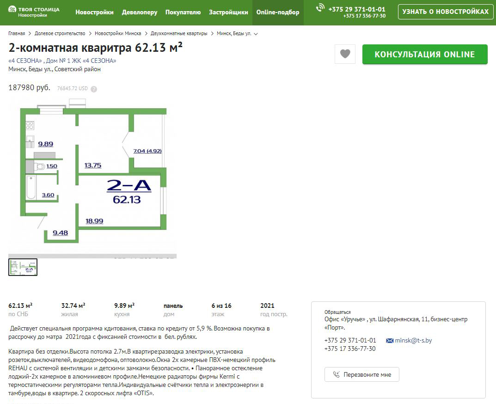Expand the Минск, Беды ул. breadcrumb dropdown
This screenshot has width=496, height=404.
pyautogui.click(x=256, y=34)
